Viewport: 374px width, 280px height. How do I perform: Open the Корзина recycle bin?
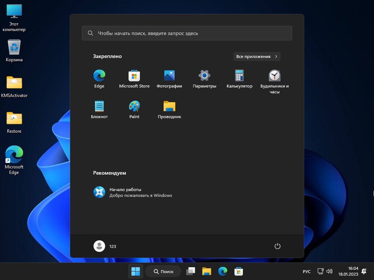[14, 47]
